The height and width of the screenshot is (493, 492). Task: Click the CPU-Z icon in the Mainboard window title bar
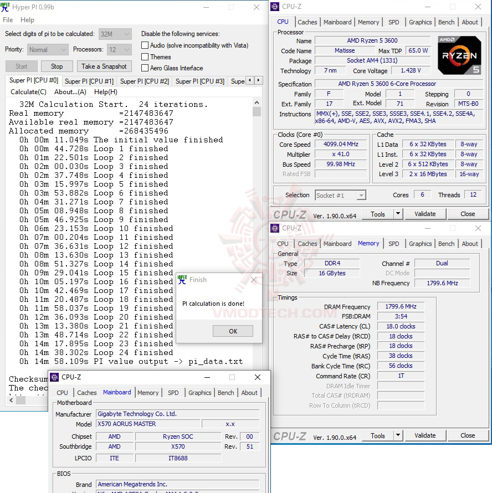tap(54, 377)
